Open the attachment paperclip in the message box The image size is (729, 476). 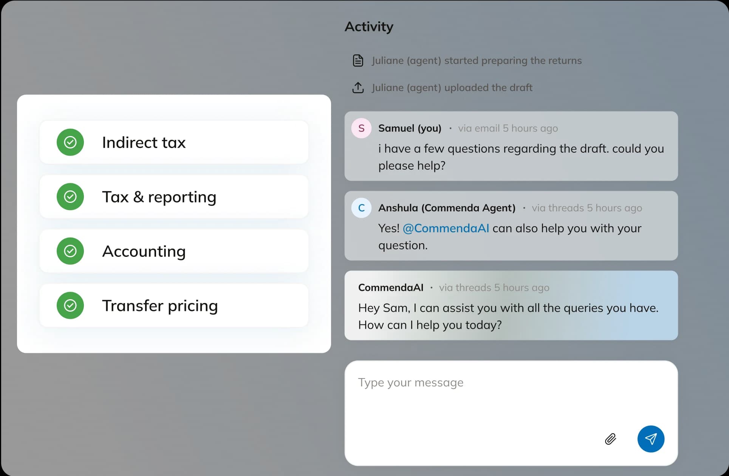point(610,439)
